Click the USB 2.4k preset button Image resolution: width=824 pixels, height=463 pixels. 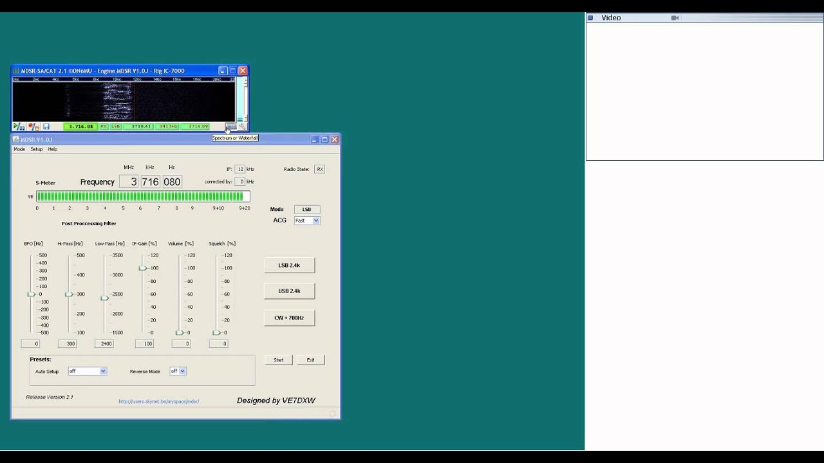[x=289, y=291]
